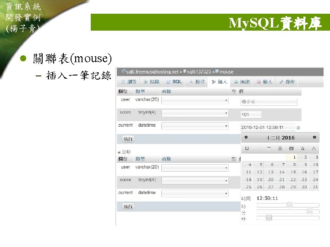The image size is (330, 247).
Task: Expand function dropdown for score above 忽略
Action: coord(195,113)
